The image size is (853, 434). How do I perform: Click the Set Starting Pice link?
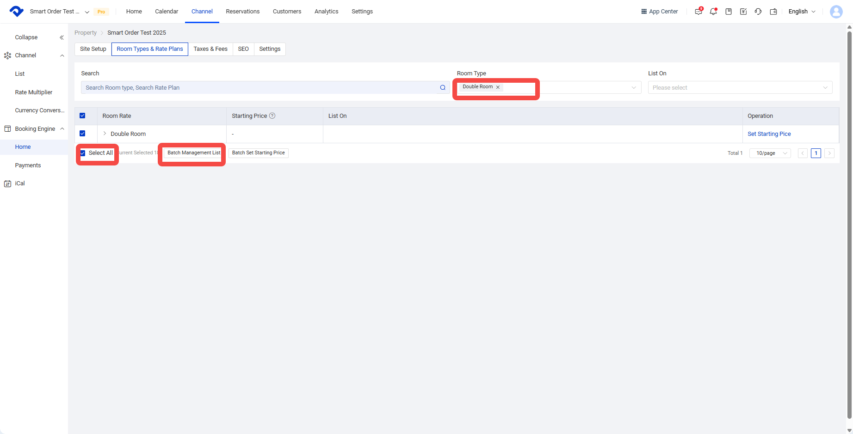[769, 134]
